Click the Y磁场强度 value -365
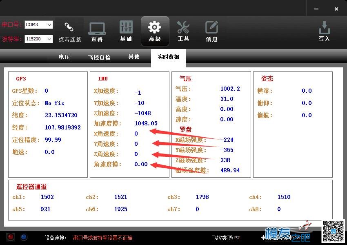Screen dimensions: 347x245 [x=227, y=150]
